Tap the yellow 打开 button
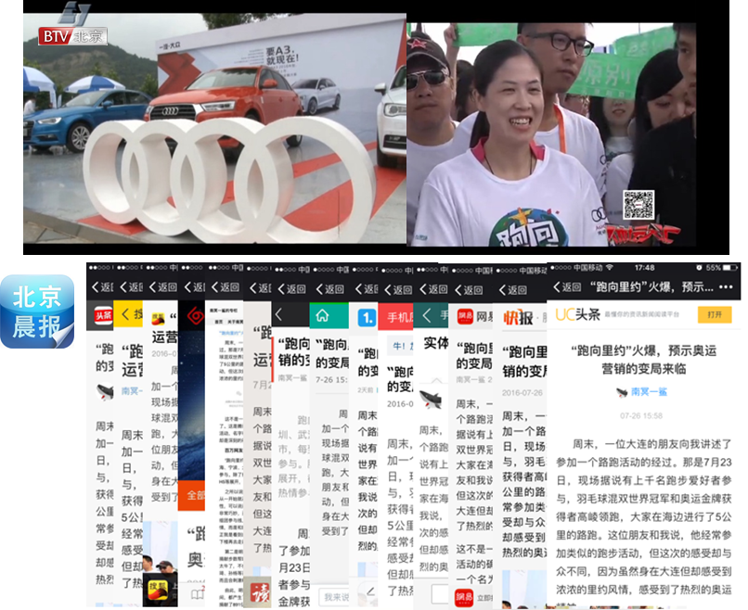 (715, 314)
